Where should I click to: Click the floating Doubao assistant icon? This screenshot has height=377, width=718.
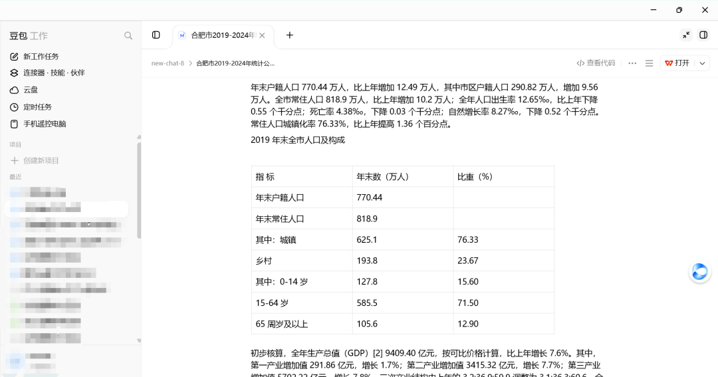(x=699, y=272)
